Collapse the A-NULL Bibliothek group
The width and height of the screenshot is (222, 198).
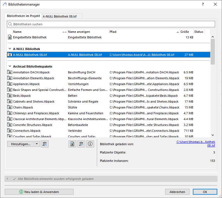click(10, 49)
